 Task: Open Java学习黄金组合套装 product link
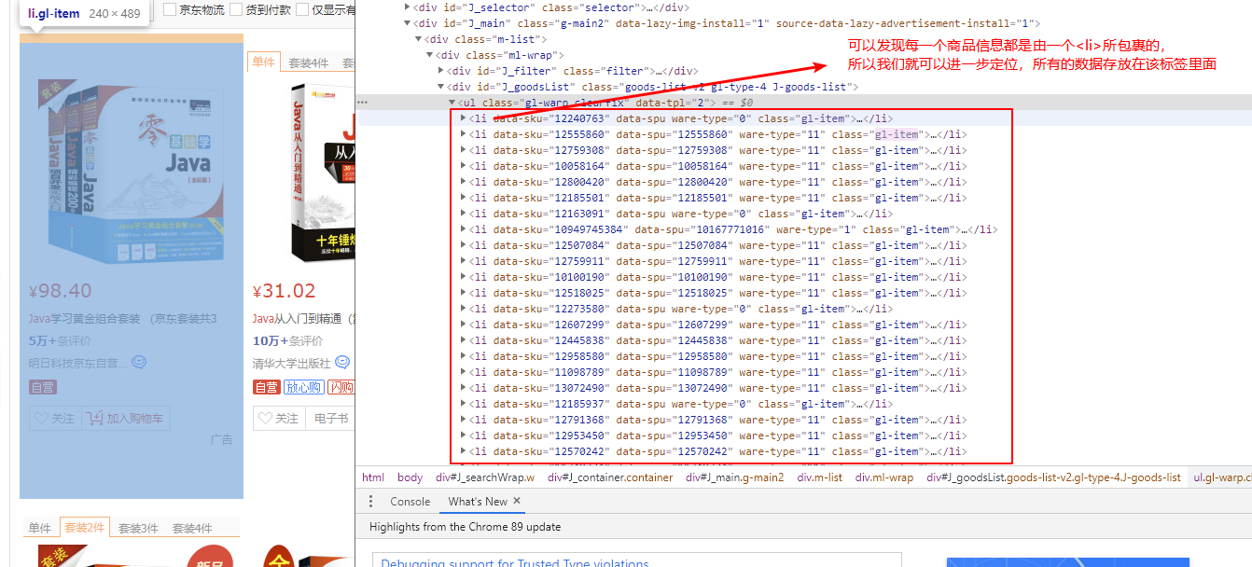122,319
